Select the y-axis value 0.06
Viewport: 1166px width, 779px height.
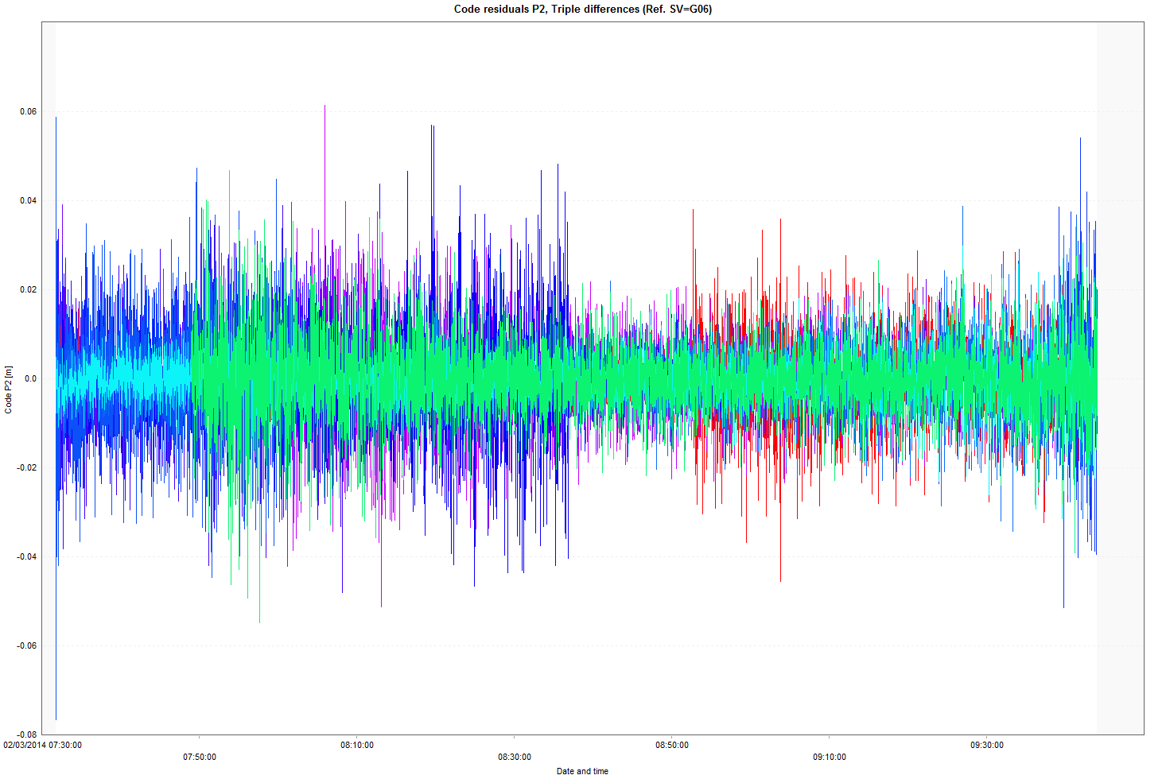coord(29,111)
